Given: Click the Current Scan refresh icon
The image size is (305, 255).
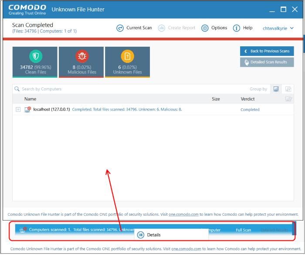Looking at the screenshot, I should [120, 28].
